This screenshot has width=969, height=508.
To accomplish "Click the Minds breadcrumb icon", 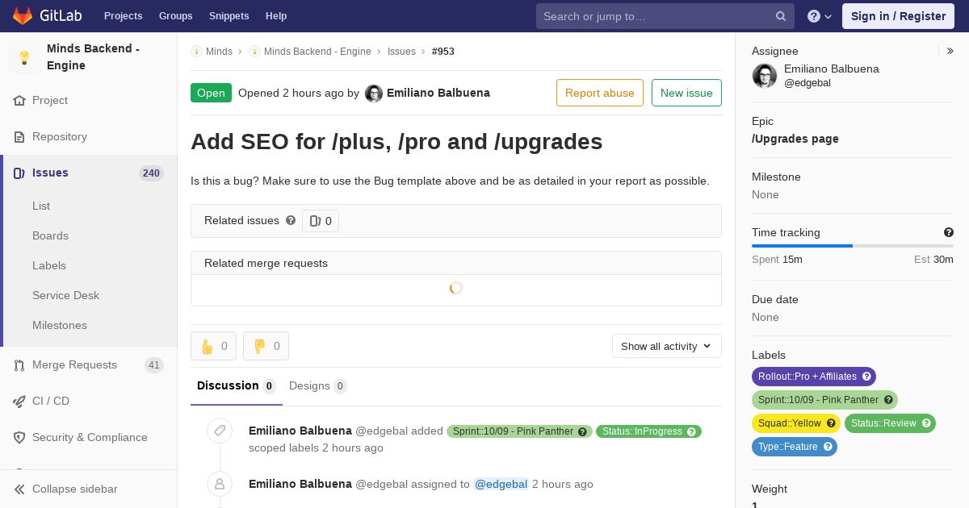I will click(x=196, y=52).
